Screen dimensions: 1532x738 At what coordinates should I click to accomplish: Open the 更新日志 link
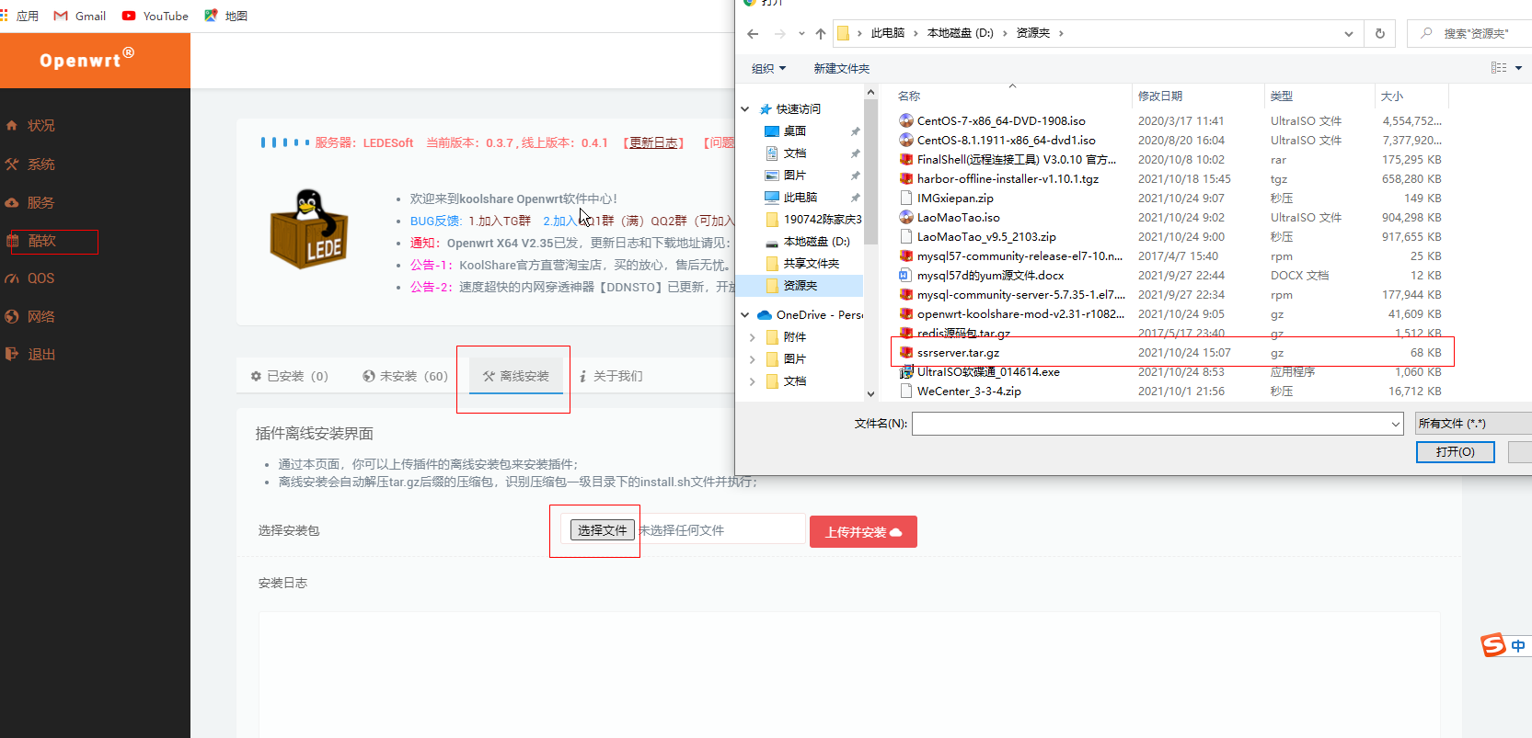[653, 143]
